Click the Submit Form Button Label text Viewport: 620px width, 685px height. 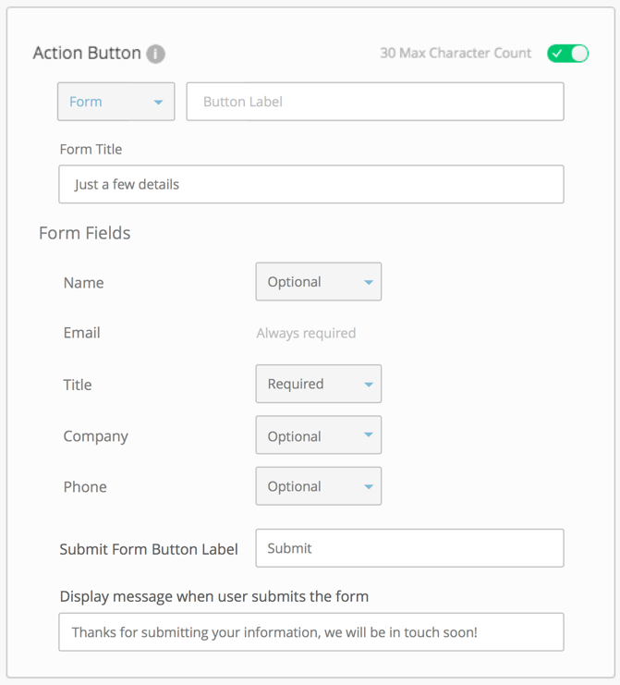[149, 549]
